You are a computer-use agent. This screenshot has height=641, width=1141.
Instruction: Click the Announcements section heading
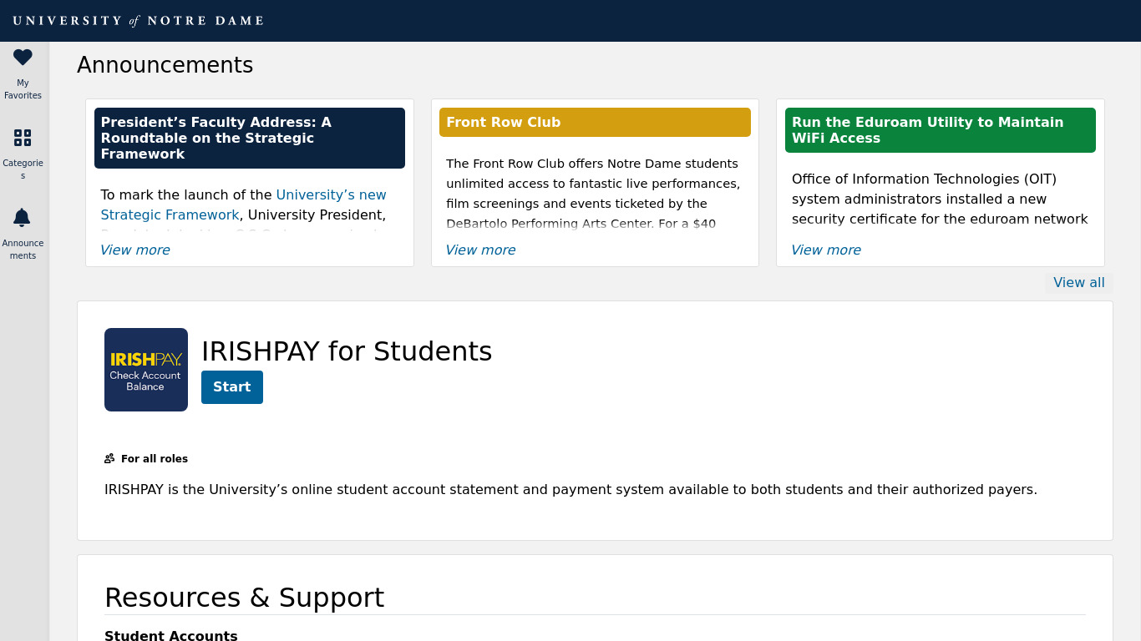click(165, 65)
